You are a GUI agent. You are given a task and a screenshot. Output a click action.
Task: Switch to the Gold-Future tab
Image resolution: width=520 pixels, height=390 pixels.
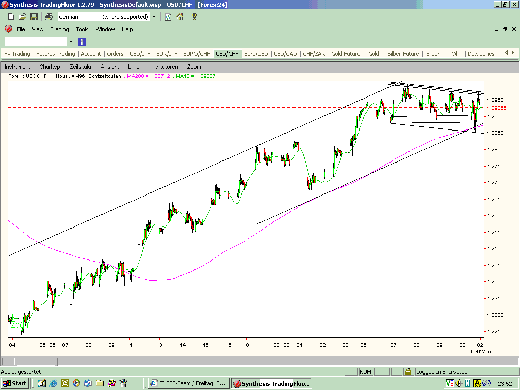346,54
